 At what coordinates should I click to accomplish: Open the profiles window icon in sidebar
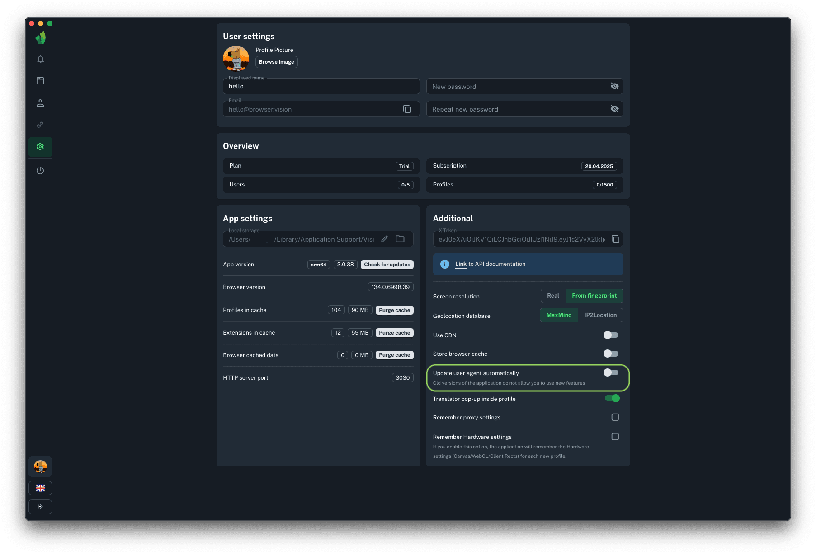pos(40,81)
